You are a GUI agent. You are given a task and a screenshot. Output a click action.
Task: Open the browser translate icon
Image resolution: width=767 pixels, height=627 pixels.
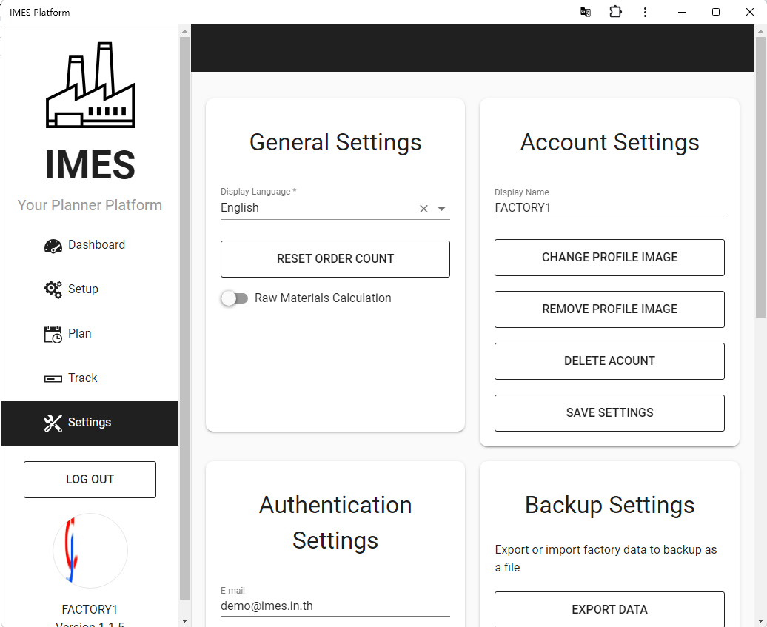[585, 12]
